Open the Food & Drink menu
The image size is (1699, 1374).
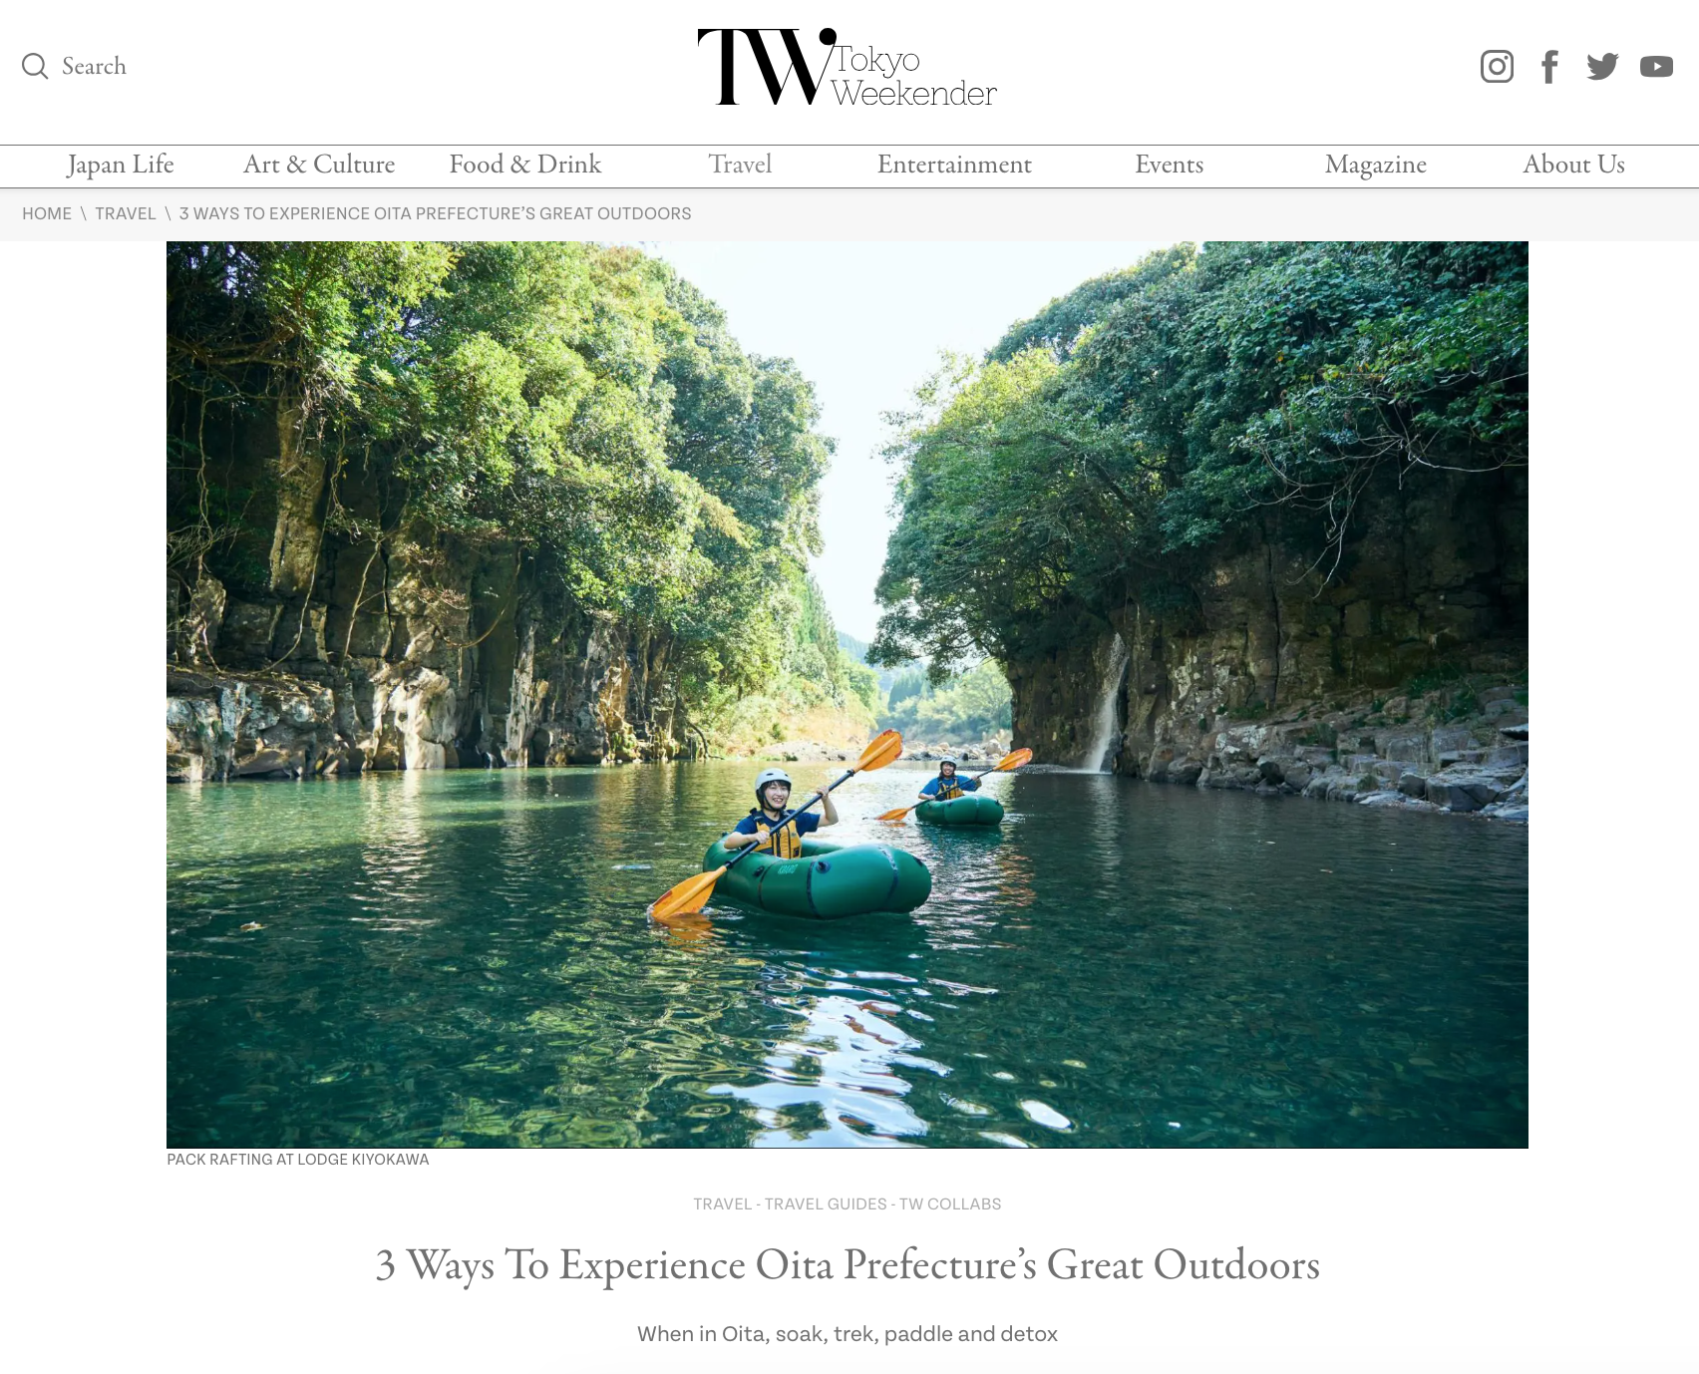pyautogui.click(x=525, y=165)
